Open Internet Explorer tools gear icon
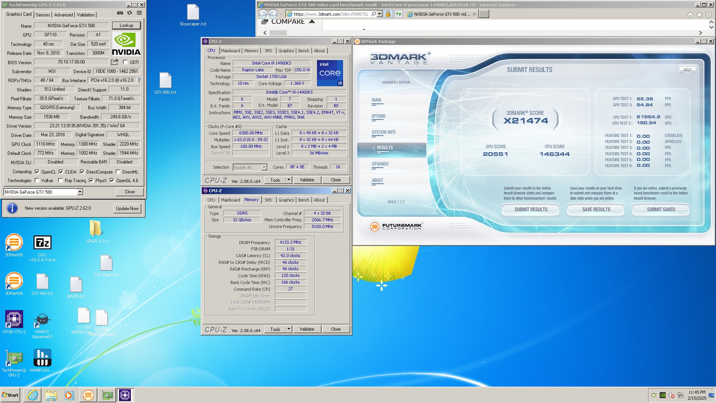The width and height of the screenshot is (716, 403). click(x=709, y=15)
